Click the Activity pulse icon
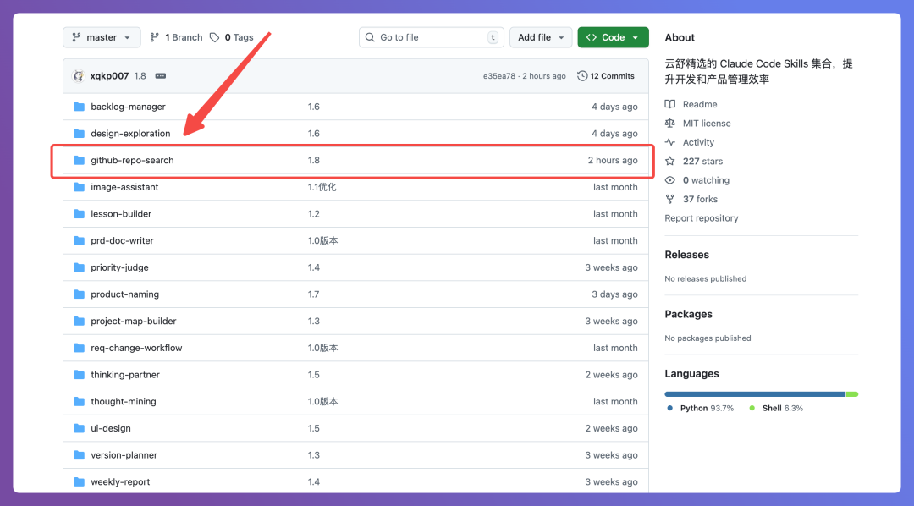The width and height of the screenshot is (914, 506). [670, 142]
